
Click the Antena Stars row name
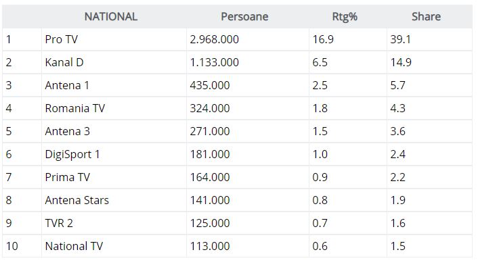77,201
